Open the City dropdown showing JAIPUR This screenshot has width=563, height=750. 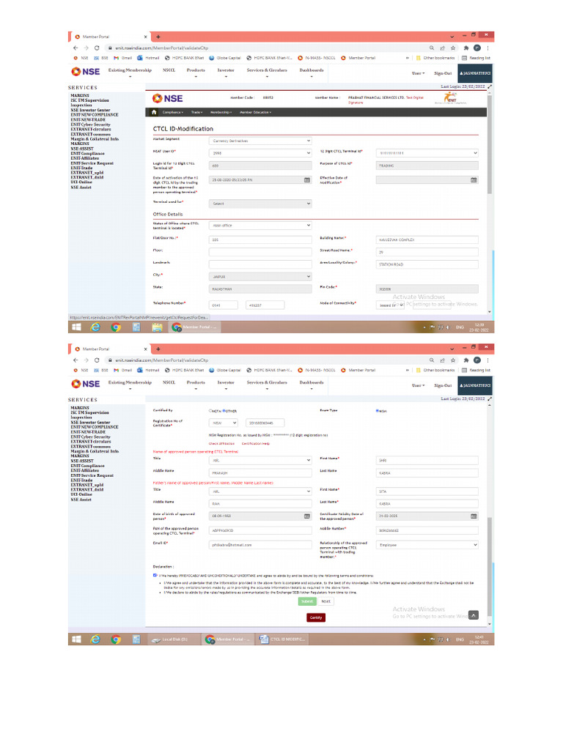(x=260, y=276)
